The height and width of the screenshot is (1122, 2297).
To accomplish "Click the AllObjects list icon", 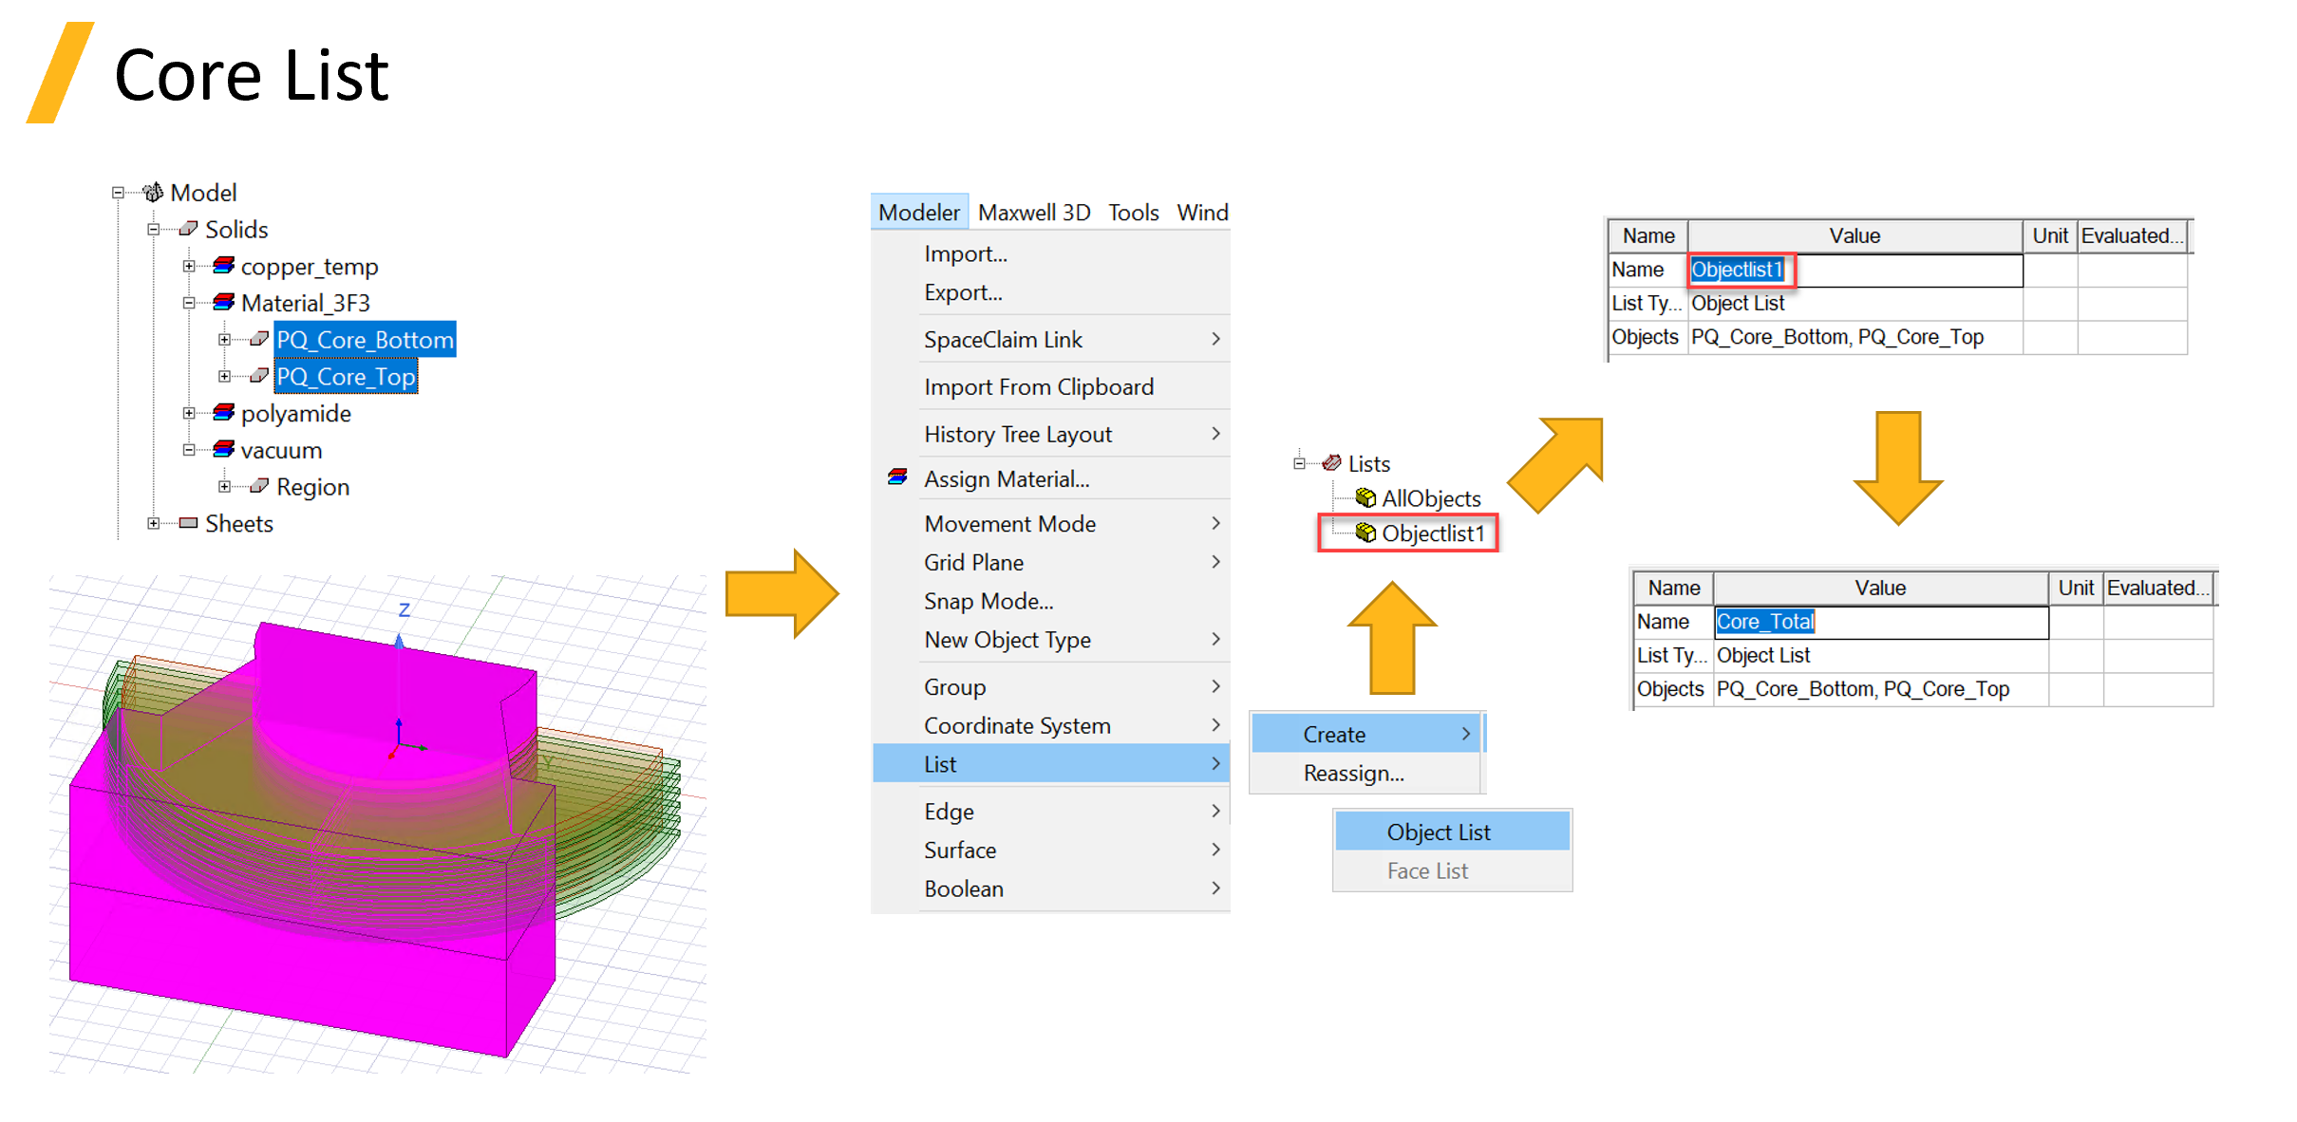I will click(1365, 498).
